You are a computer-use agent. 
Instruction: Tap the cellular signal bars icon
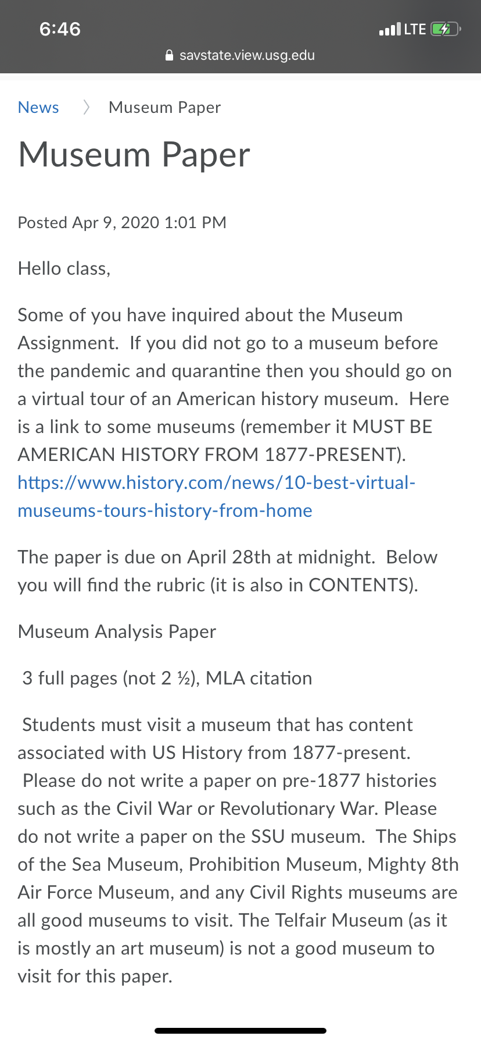[x=390, y=29]
